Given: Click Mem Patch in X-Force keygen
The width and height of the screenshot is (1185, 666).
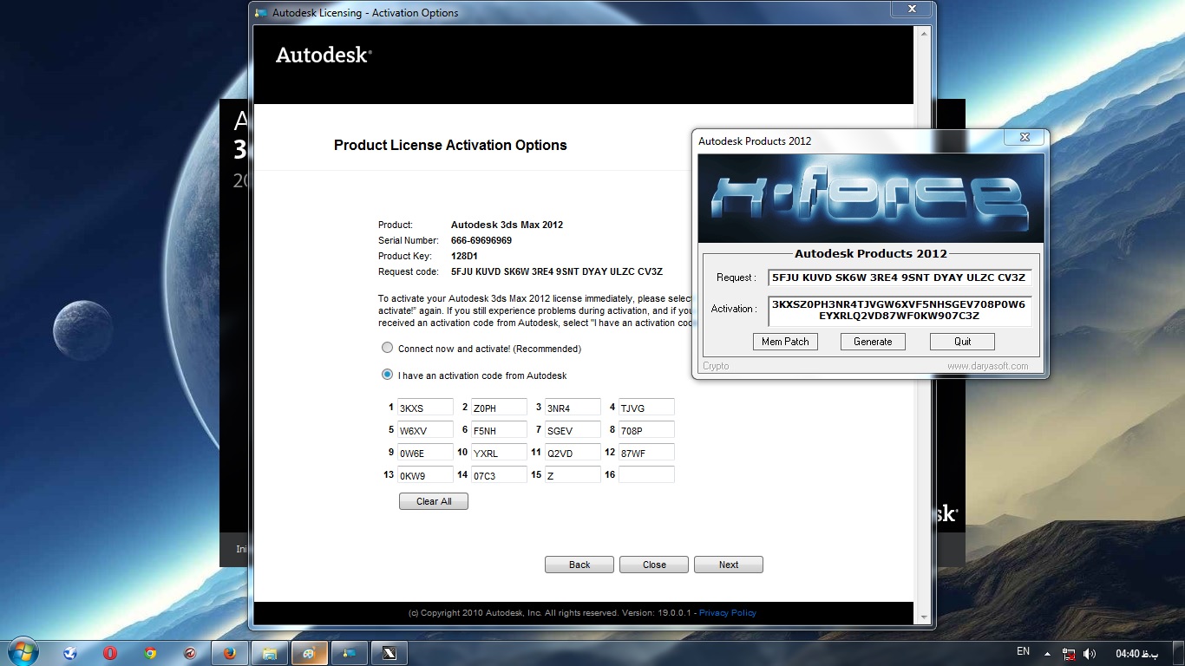Looking at the screenshot, I should 785,342.
